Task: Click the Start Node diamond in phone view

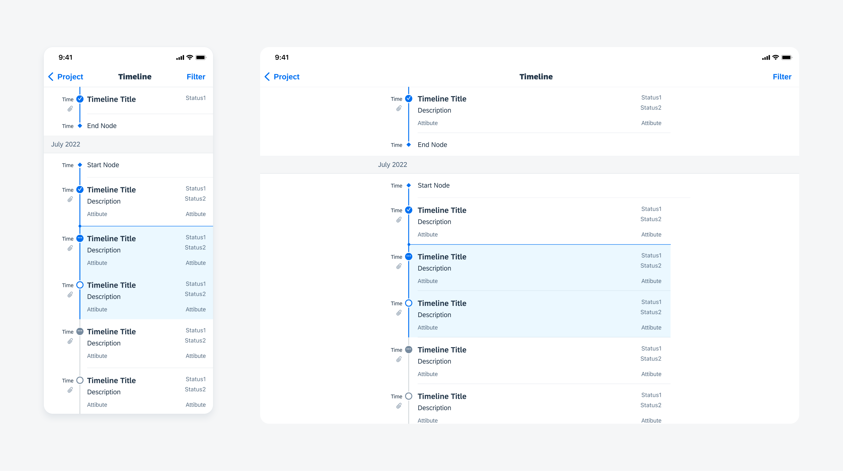Action: pyautogui.click(x=80, y=165)
